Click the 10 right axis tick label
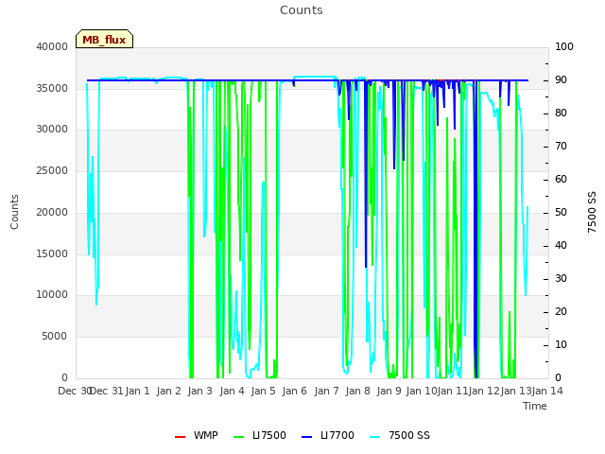This screenshot has height=454, width=605. [x=561, y=344]
